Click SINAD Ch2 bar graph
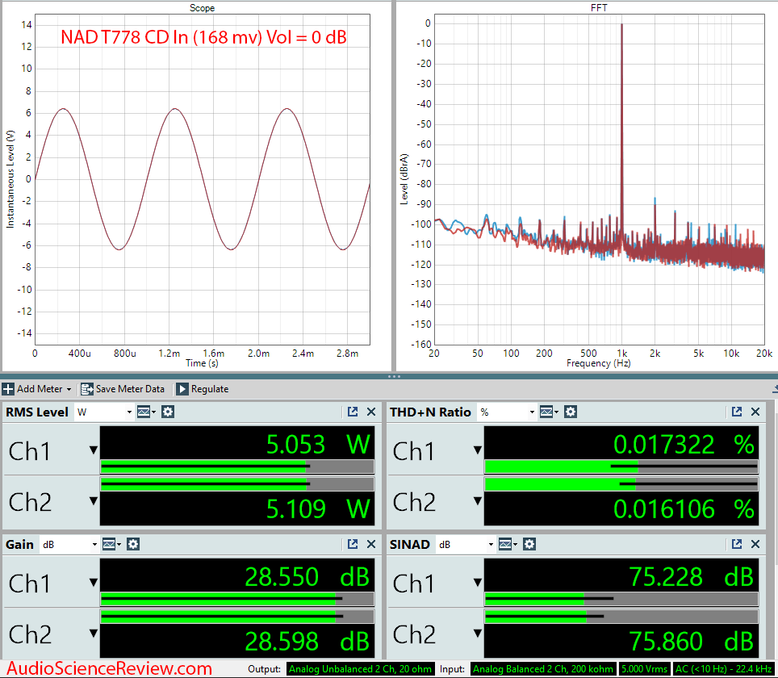 click(621, 617)
